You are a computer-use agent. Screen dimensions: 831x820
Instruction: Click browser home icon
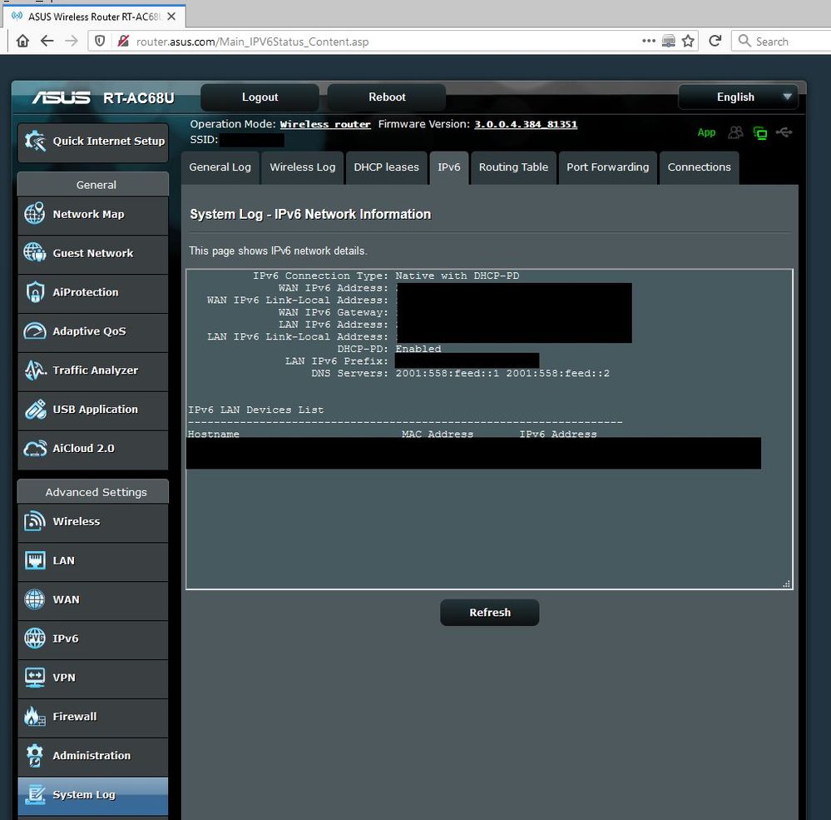[x=22, y=41]
